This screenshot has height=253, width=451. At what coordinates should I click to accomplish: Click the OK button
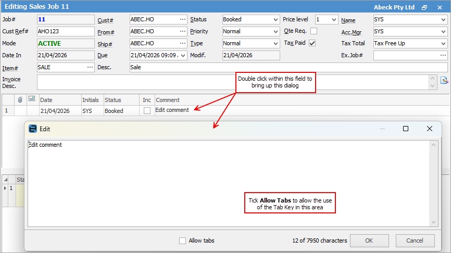point(369,241)
